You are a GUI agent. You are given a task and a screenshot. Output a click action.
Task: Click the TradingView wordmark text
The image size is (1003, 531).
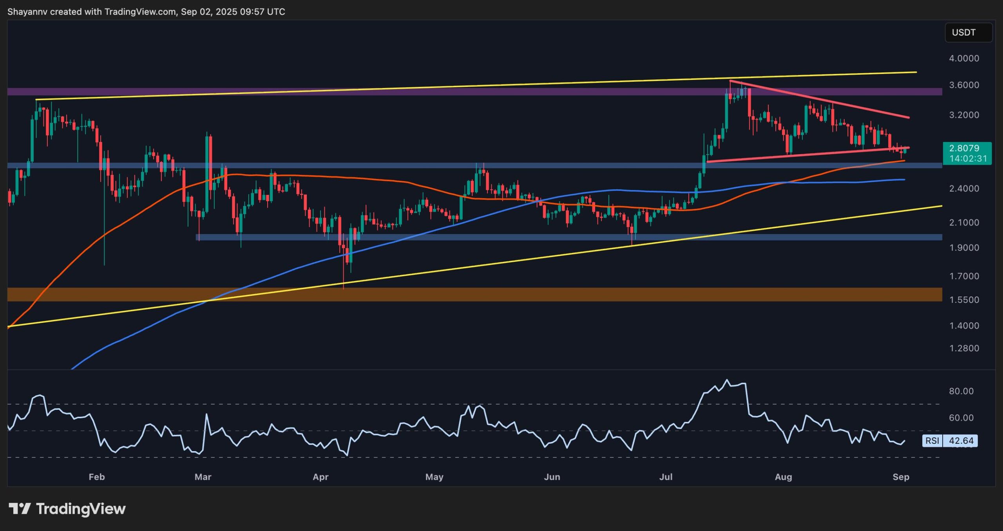point(81,509)
